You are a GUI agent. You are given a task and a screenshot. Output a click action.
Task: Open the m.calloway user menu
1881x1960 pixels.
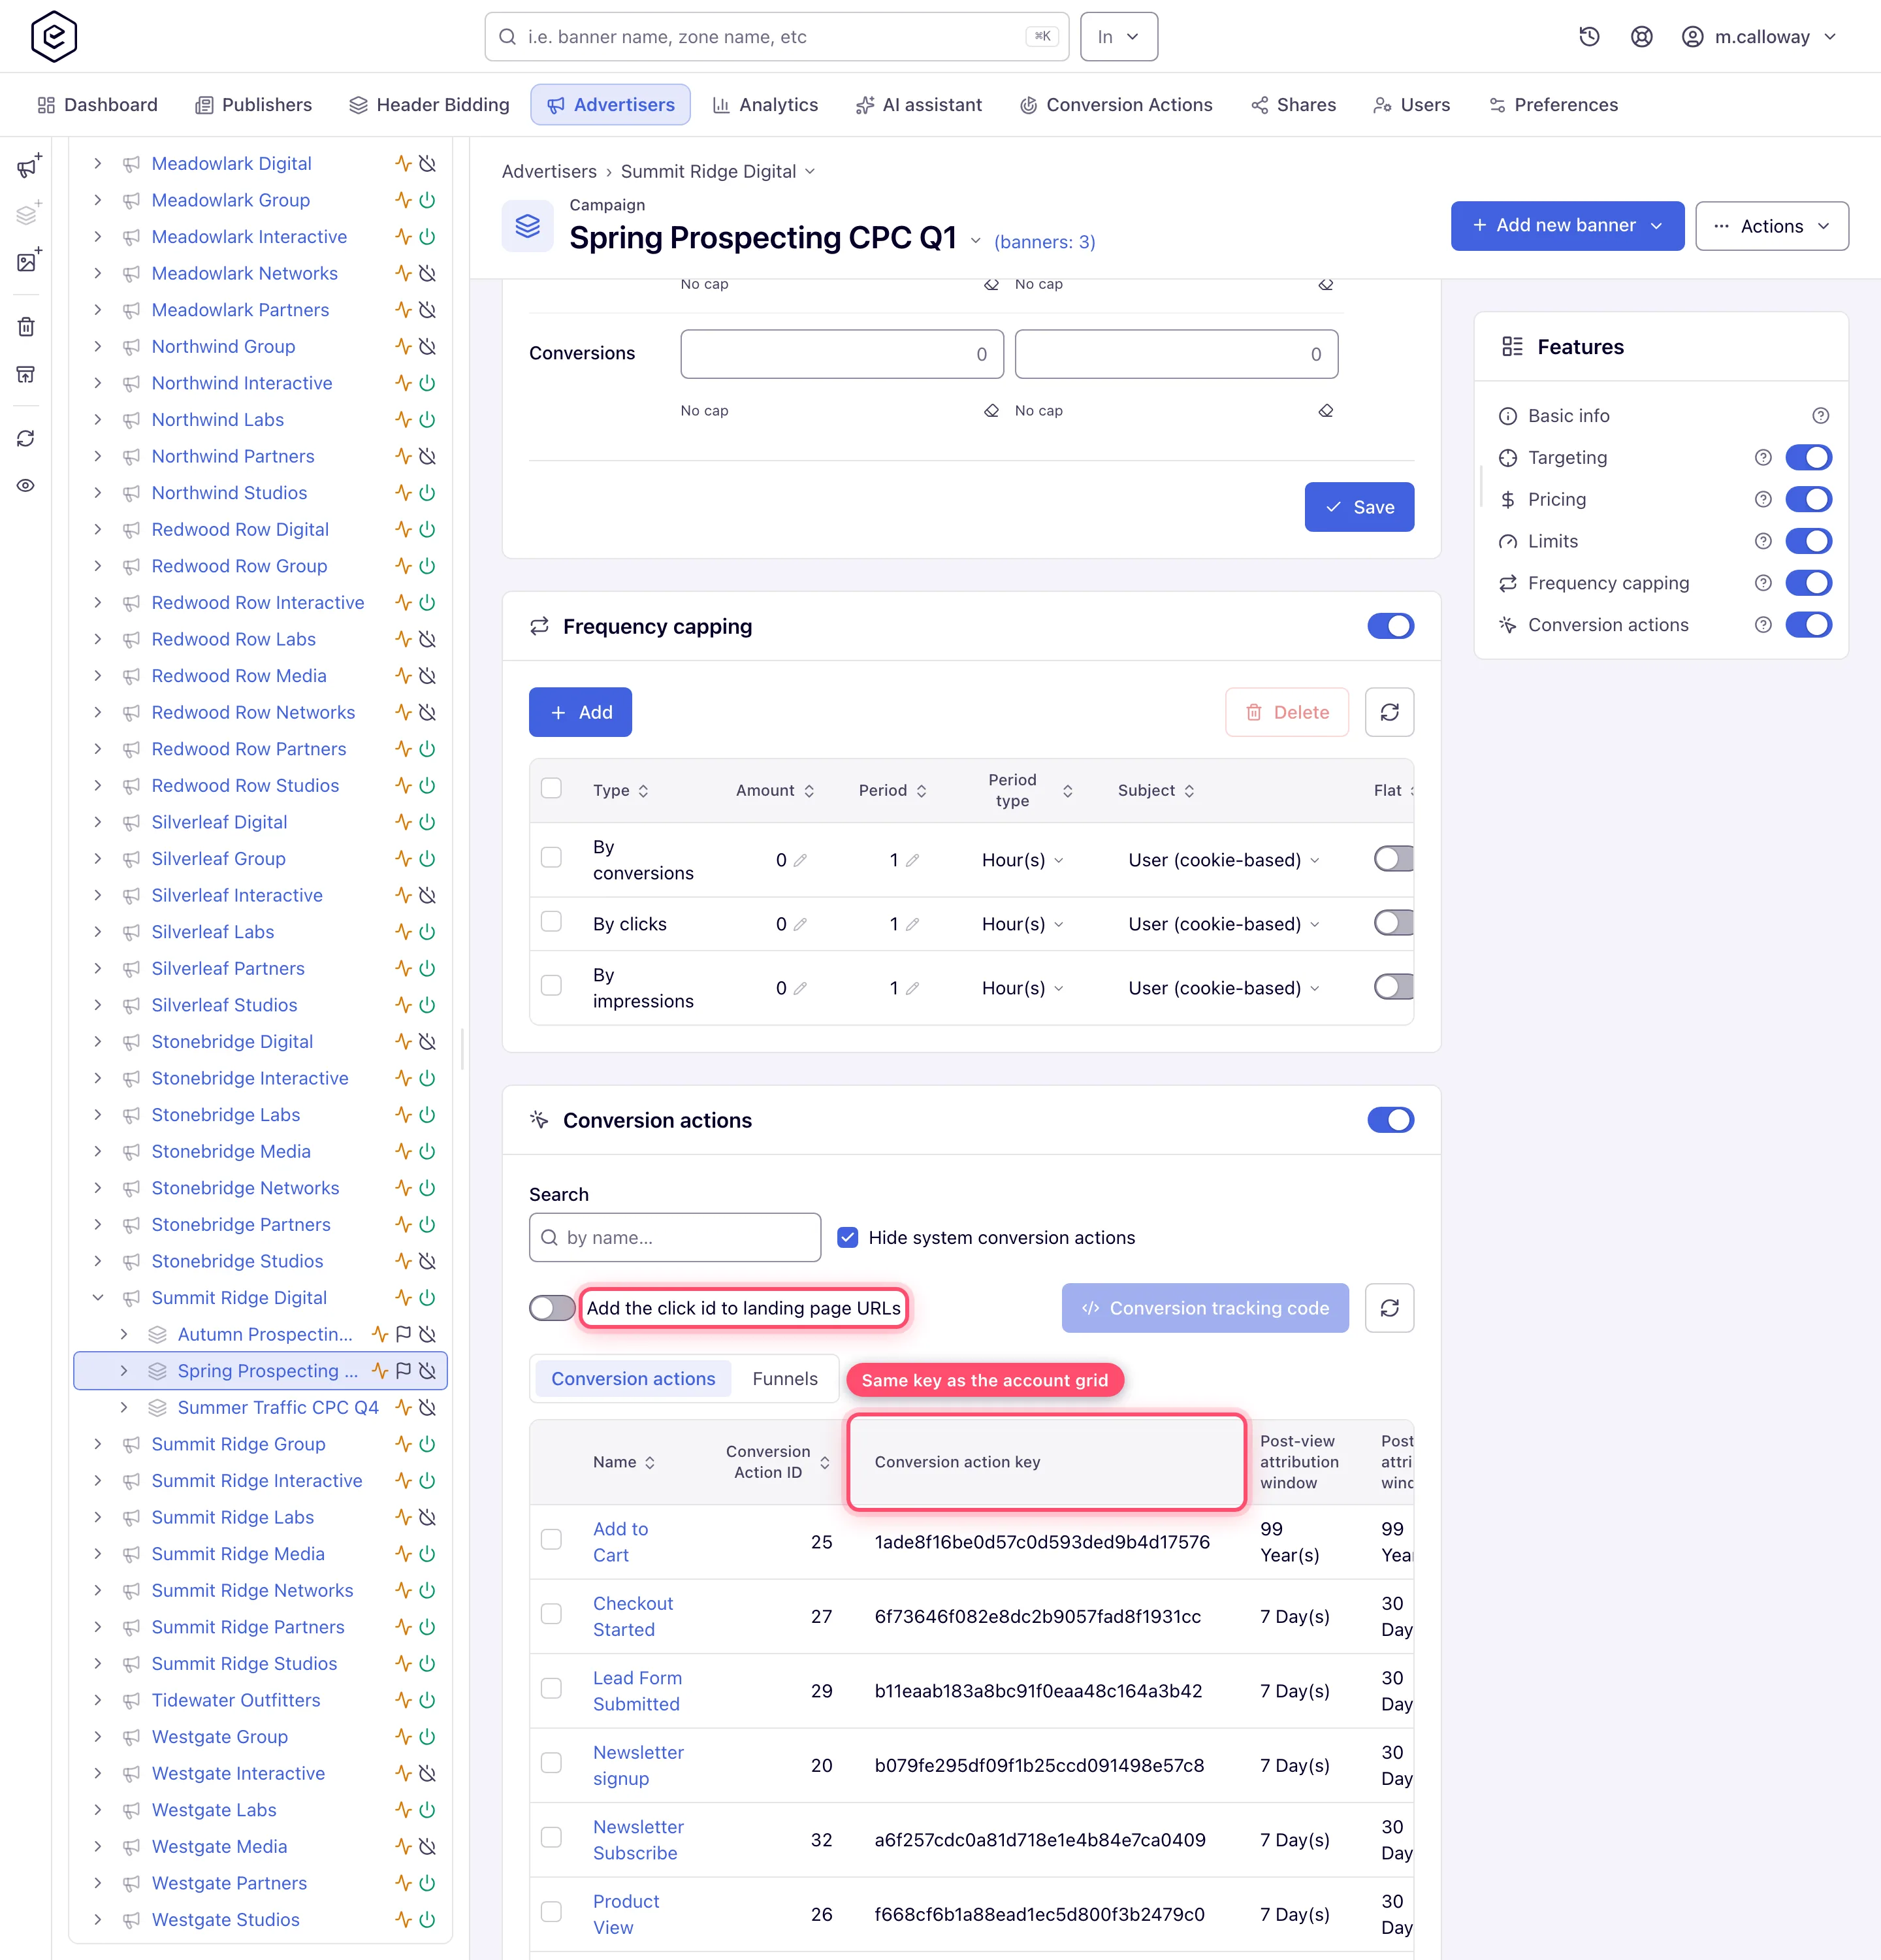click(1760, 37)
